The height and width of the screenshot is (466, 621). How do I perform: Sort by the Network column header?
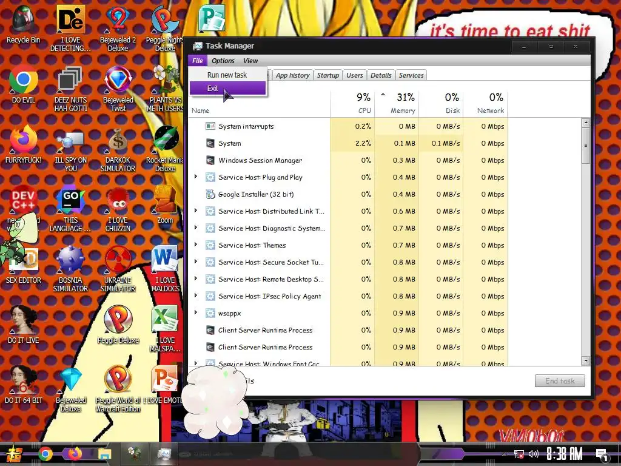click(485, 103)
